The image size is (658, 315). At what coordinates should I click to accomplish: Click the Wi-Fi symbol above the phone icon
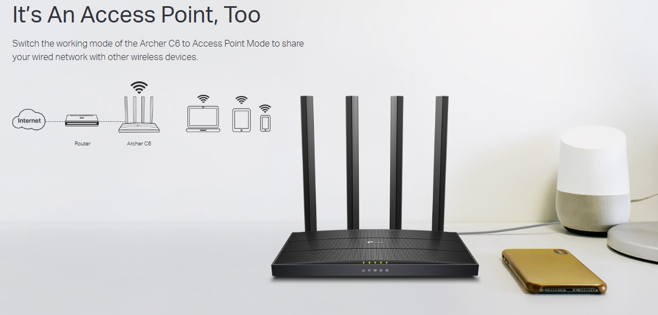265,108
